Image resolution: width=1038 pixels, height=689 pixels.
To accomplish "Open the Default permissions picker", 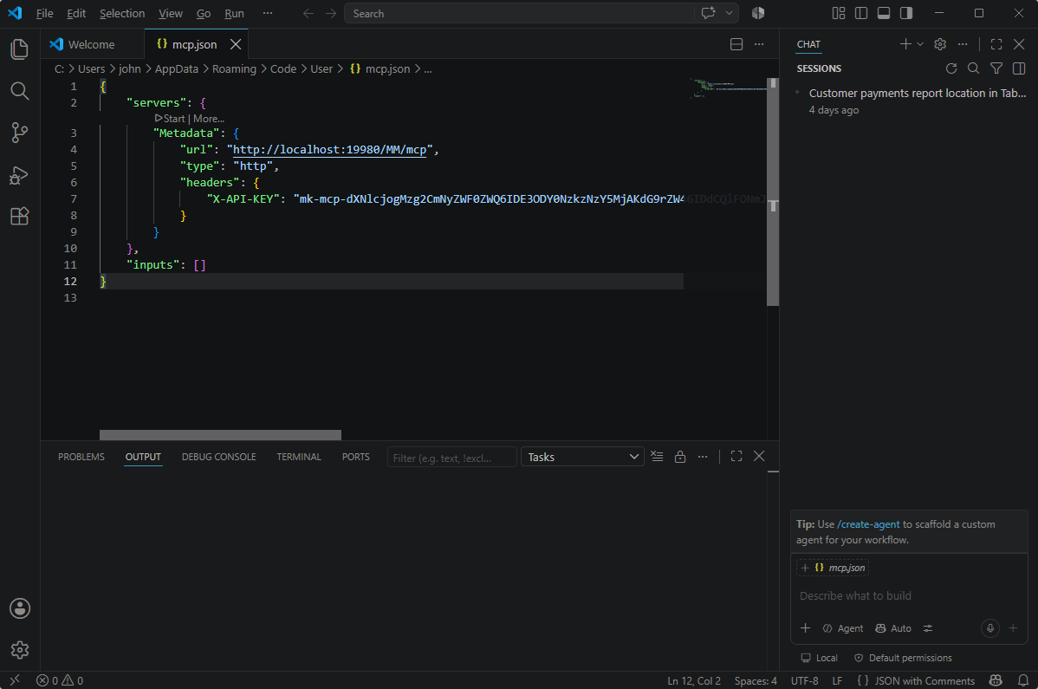I will [x=903, y=658].
